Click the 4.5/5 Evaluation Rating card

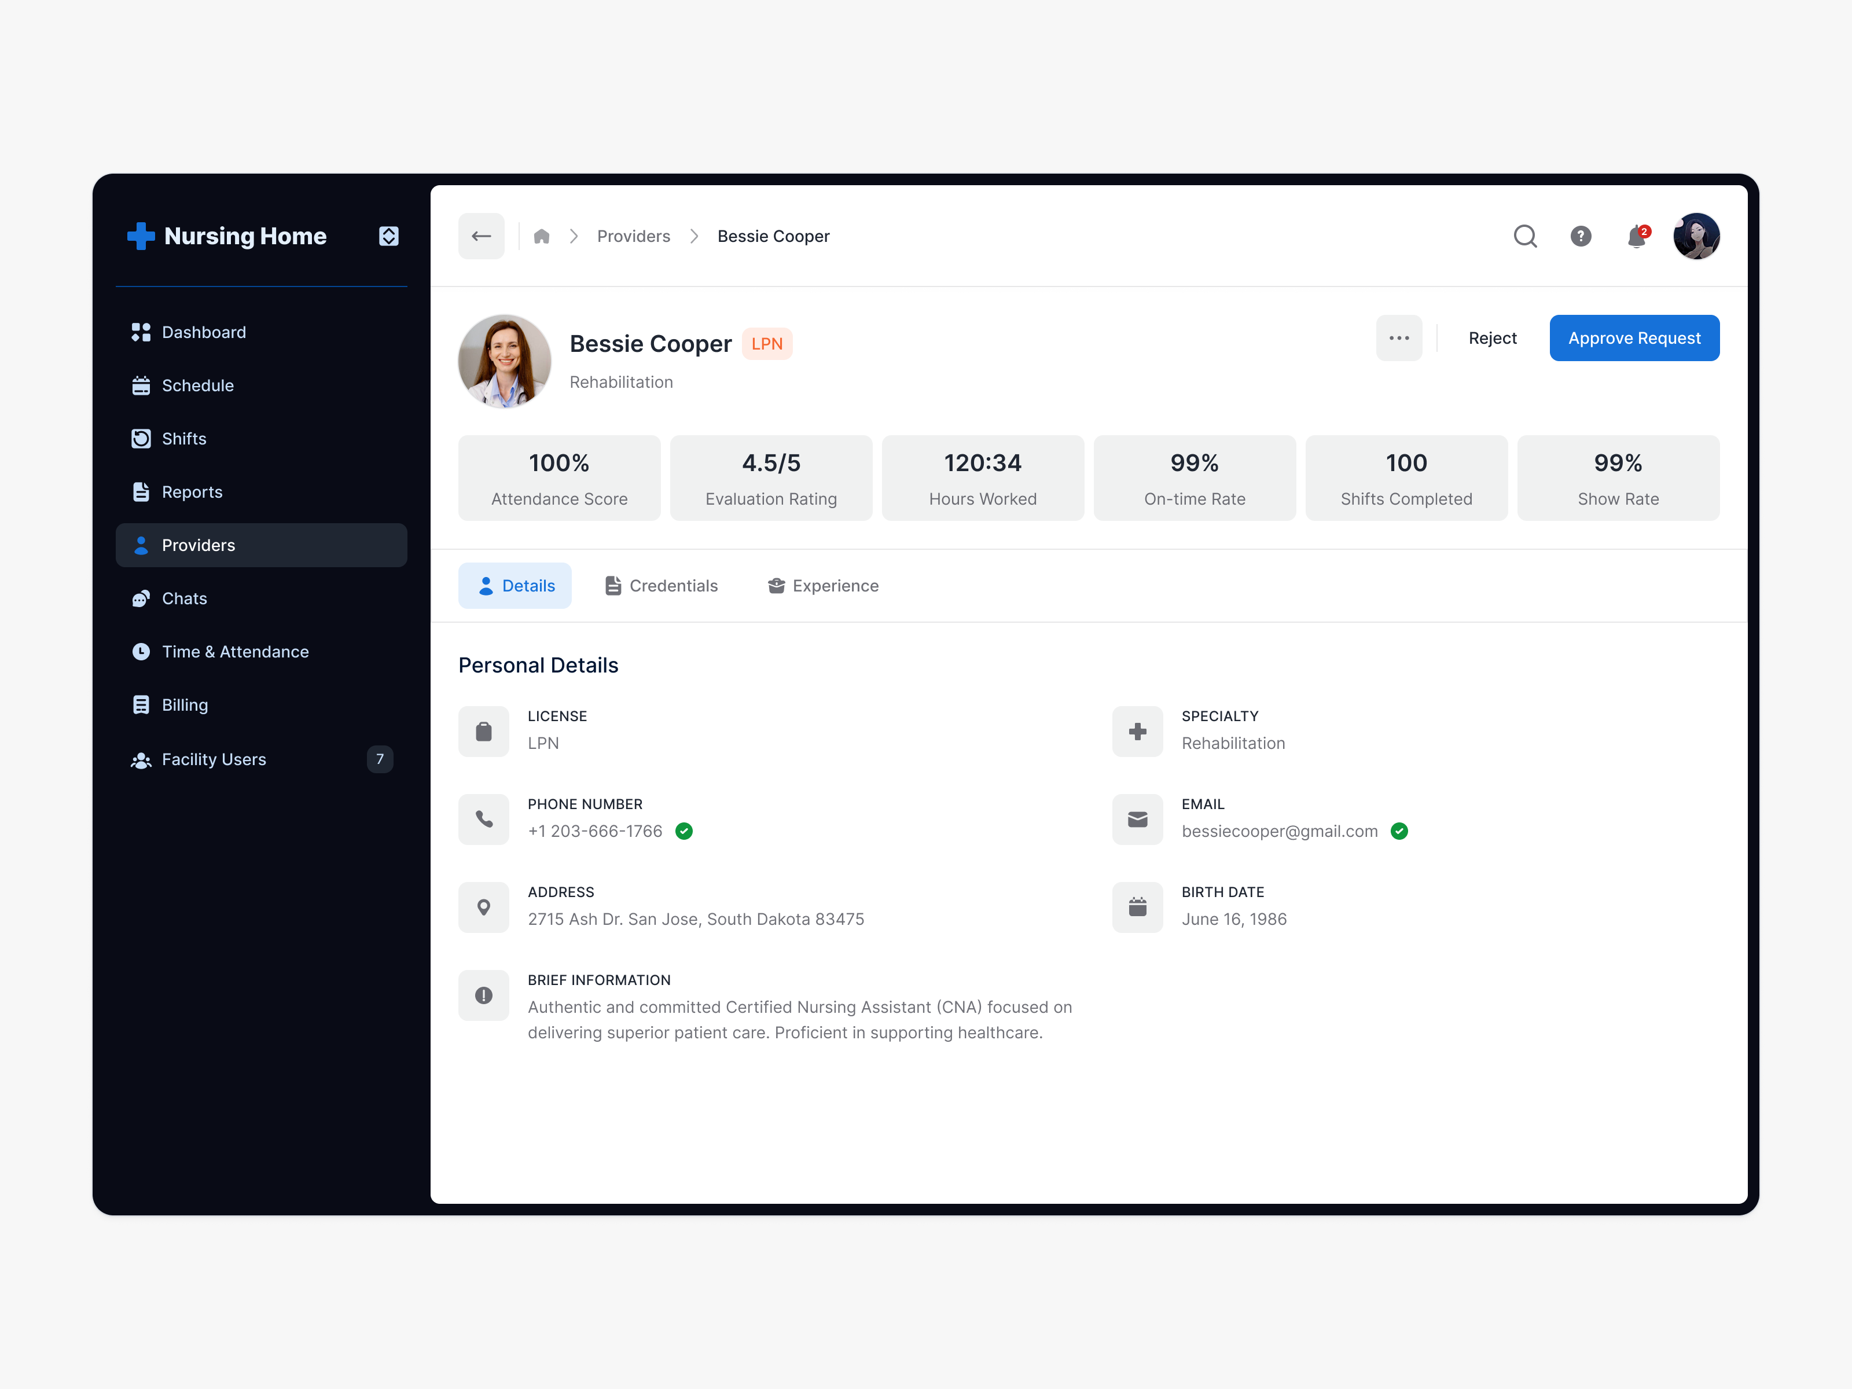771,478
